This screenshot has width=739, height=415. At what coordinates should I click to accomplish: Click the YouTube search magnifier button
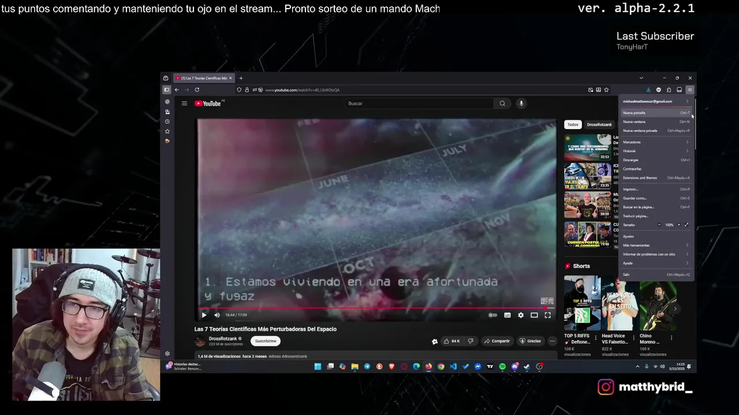point(502,104)
